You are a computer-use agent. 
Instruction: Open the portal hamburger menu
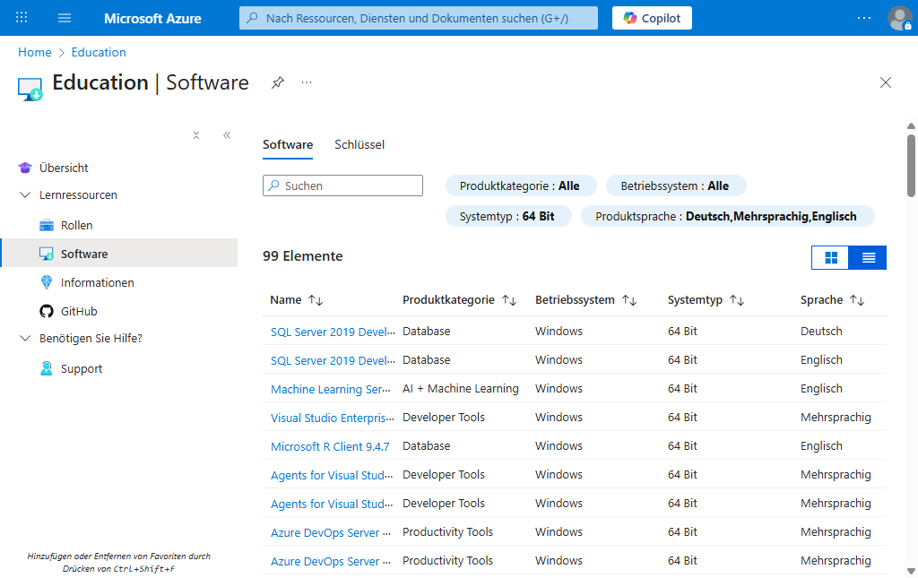click(x=65, y=18)
